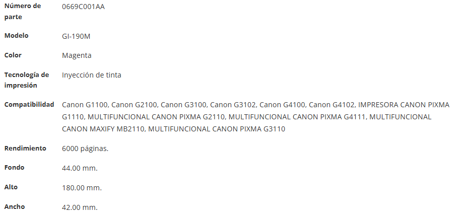
Task: Click Canon G1100 in the compatibility list
Action: click(84, 105)
